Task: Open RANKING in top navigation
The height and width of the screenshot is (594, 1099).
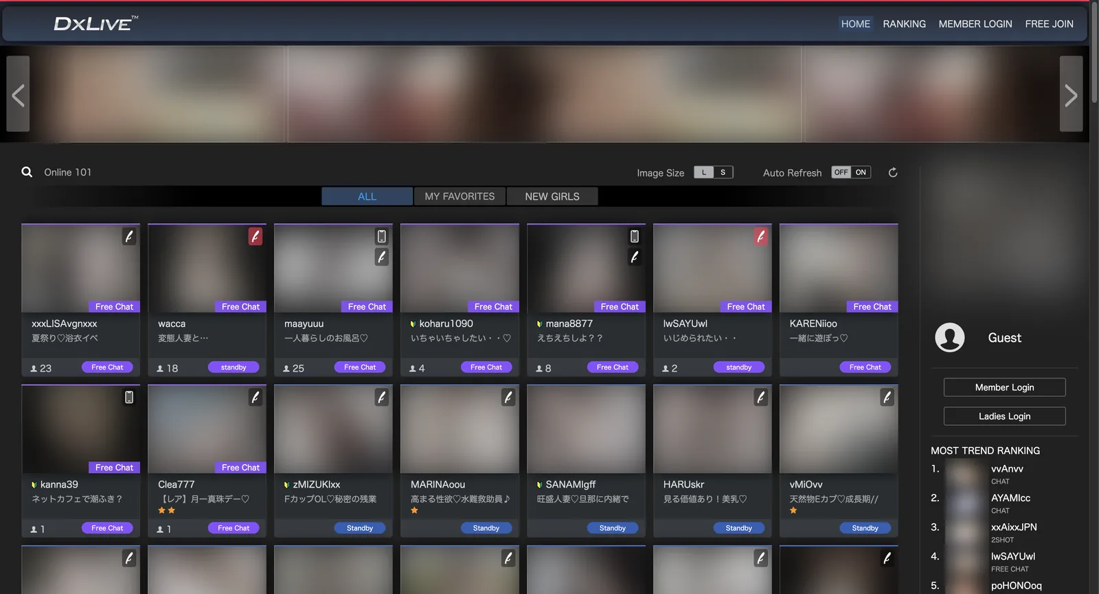Action: (x=904, y=24)
